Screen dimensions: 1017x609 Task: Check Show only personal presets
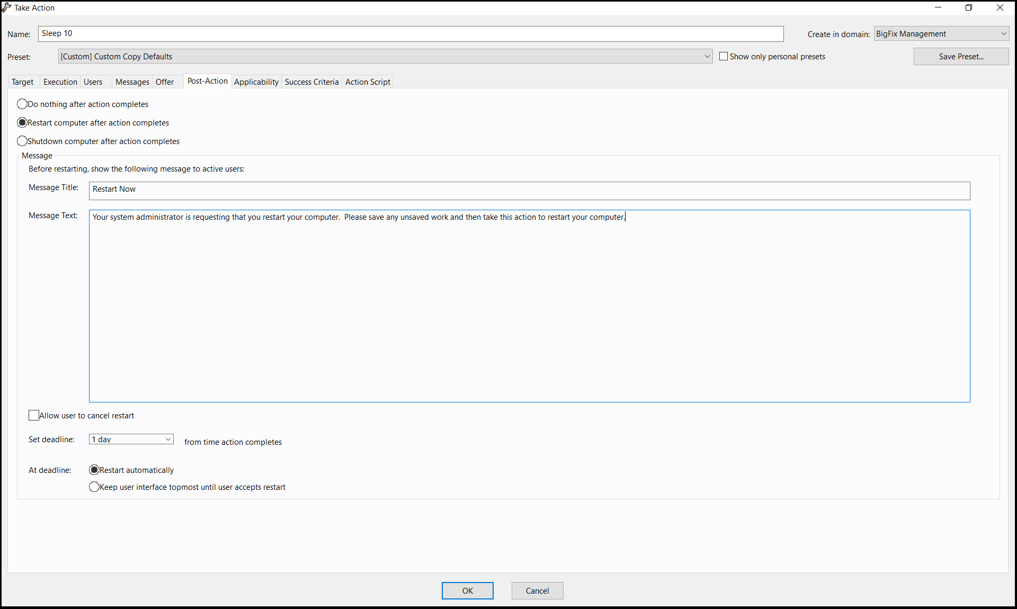(724, 56)
